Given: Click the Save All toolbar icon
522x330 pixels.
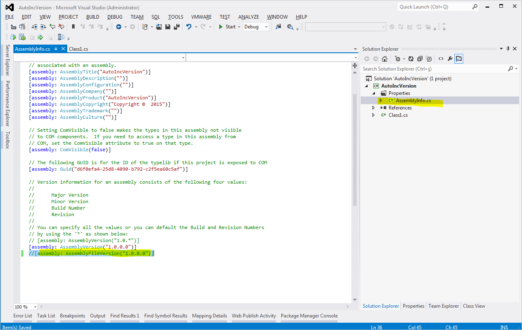Looking at the screenshot, I should click(x=176, y=27).
